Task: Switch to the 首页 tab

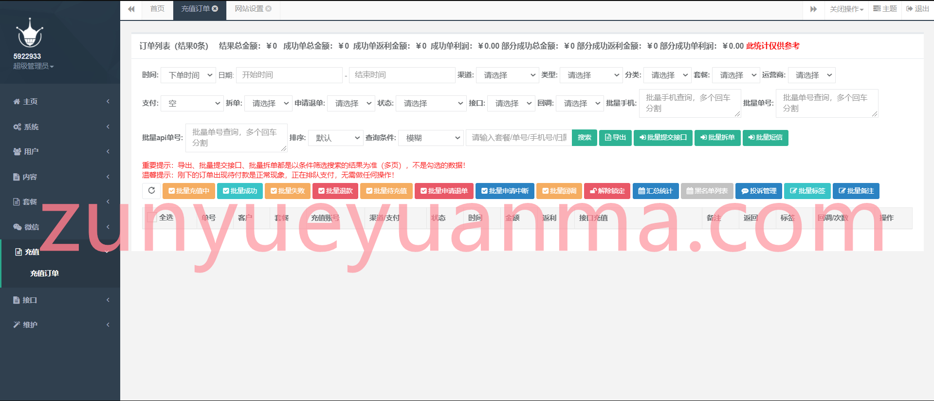Action: 157,9
